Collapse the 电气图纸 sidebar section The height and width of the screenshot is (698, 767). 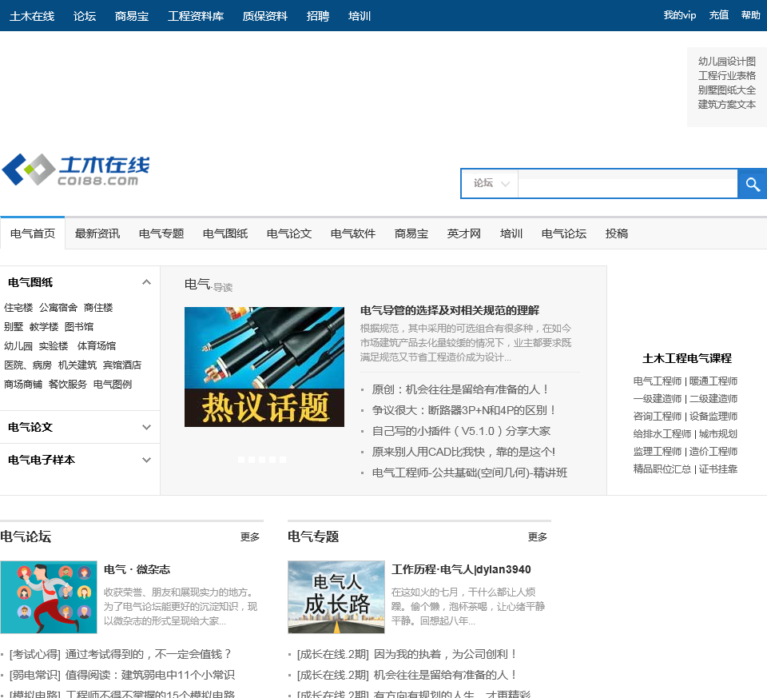coord(146,282)
